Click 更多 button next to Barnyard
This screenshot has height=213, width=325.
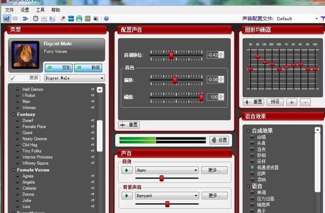pos(214,196)
